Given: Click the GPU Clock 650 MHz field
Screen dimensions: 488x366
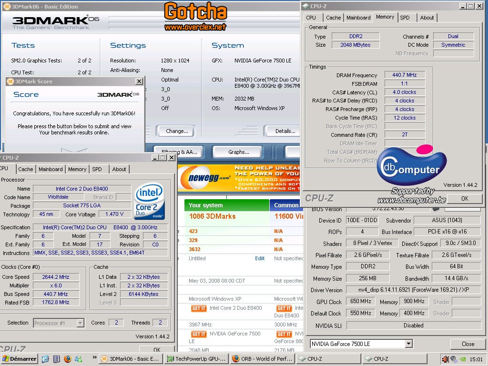Looking at the screenshot, I should click(x=360, y=302).
